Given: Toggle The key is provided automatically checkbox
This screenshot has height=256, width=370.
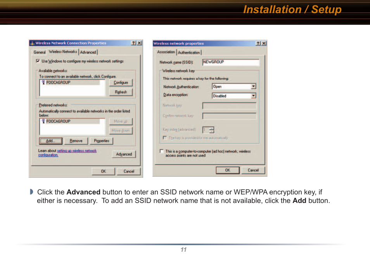Looking at the screenshot, I should 165,137.
